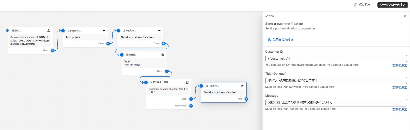Add a variable to the Title field

pyautogui.click(x=400, y=88)
